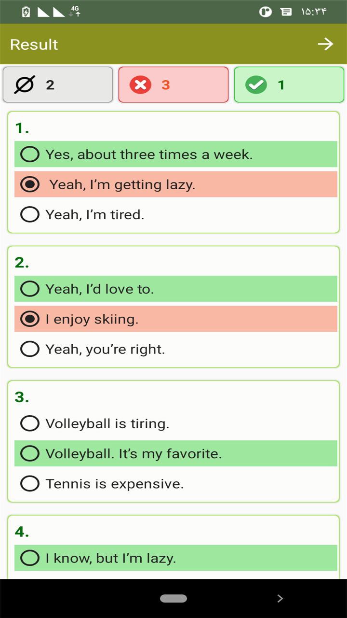Tap the navigation bar forward chevron
Viewport: 347px width, 618px height.
coord(280,599)
